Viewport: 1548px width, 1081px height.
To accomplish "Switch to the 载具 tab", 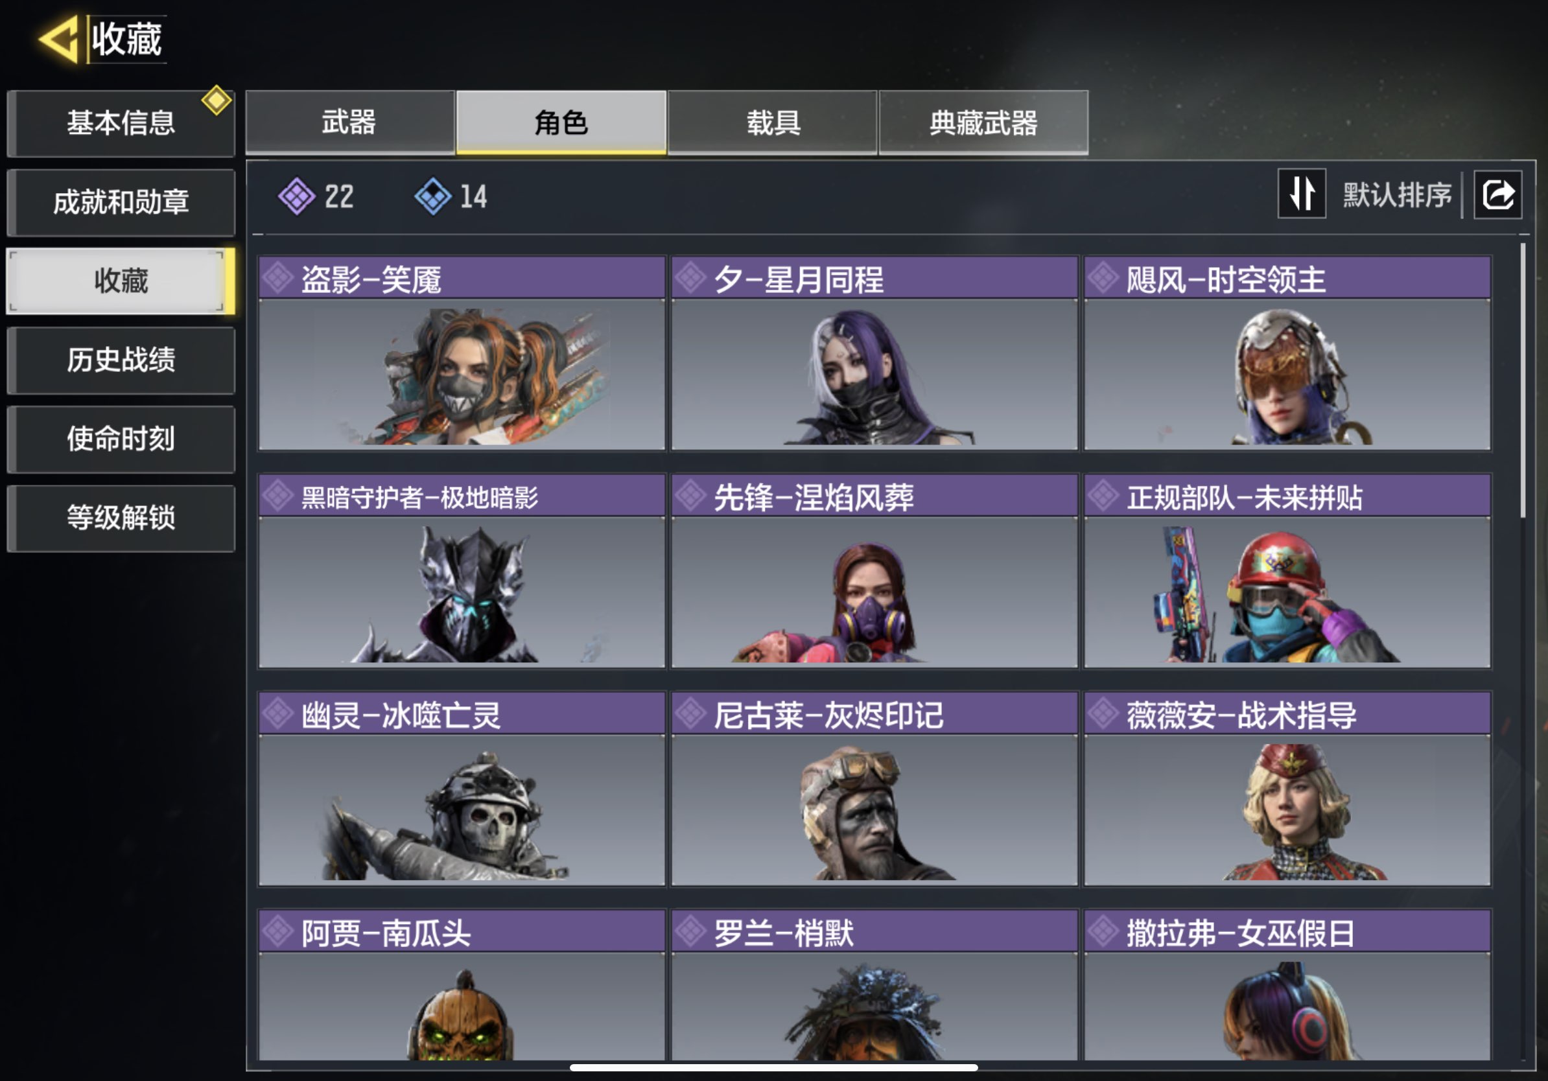I will (x=773, y=122).
